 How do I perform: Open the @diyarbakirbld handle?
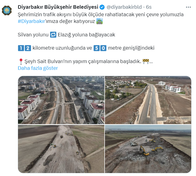[x=124, y=7]
